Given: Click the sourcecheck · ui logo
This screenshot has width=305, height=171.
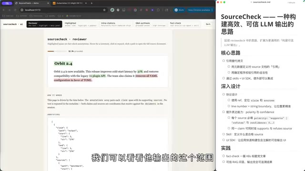Looking at the screenshot, I should [13, 24].
